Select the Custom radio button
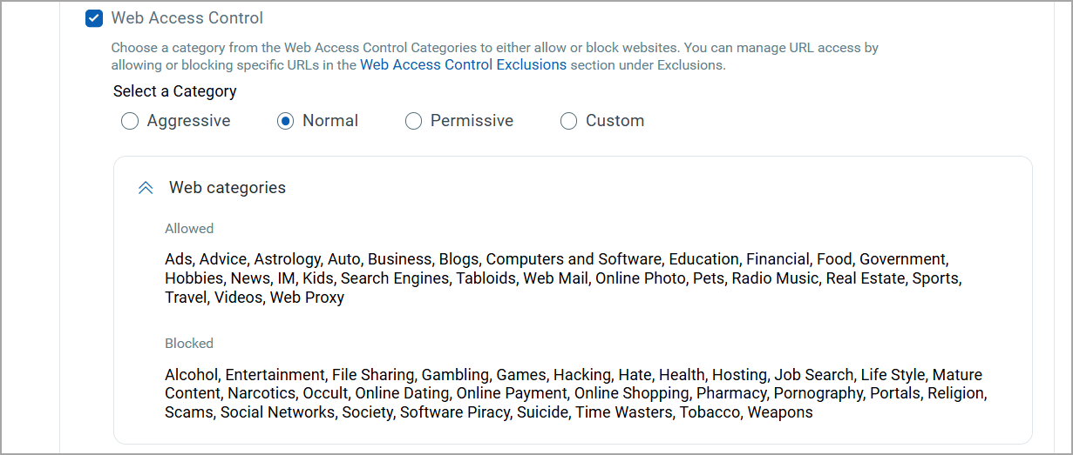This screenshot has width=1073, height=455. (568, 121)
